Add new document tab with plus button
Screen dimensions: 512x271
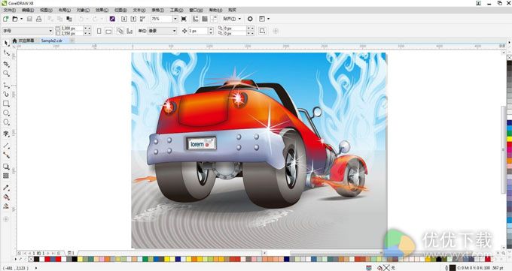pyautogui.click(x=72, y=41)
